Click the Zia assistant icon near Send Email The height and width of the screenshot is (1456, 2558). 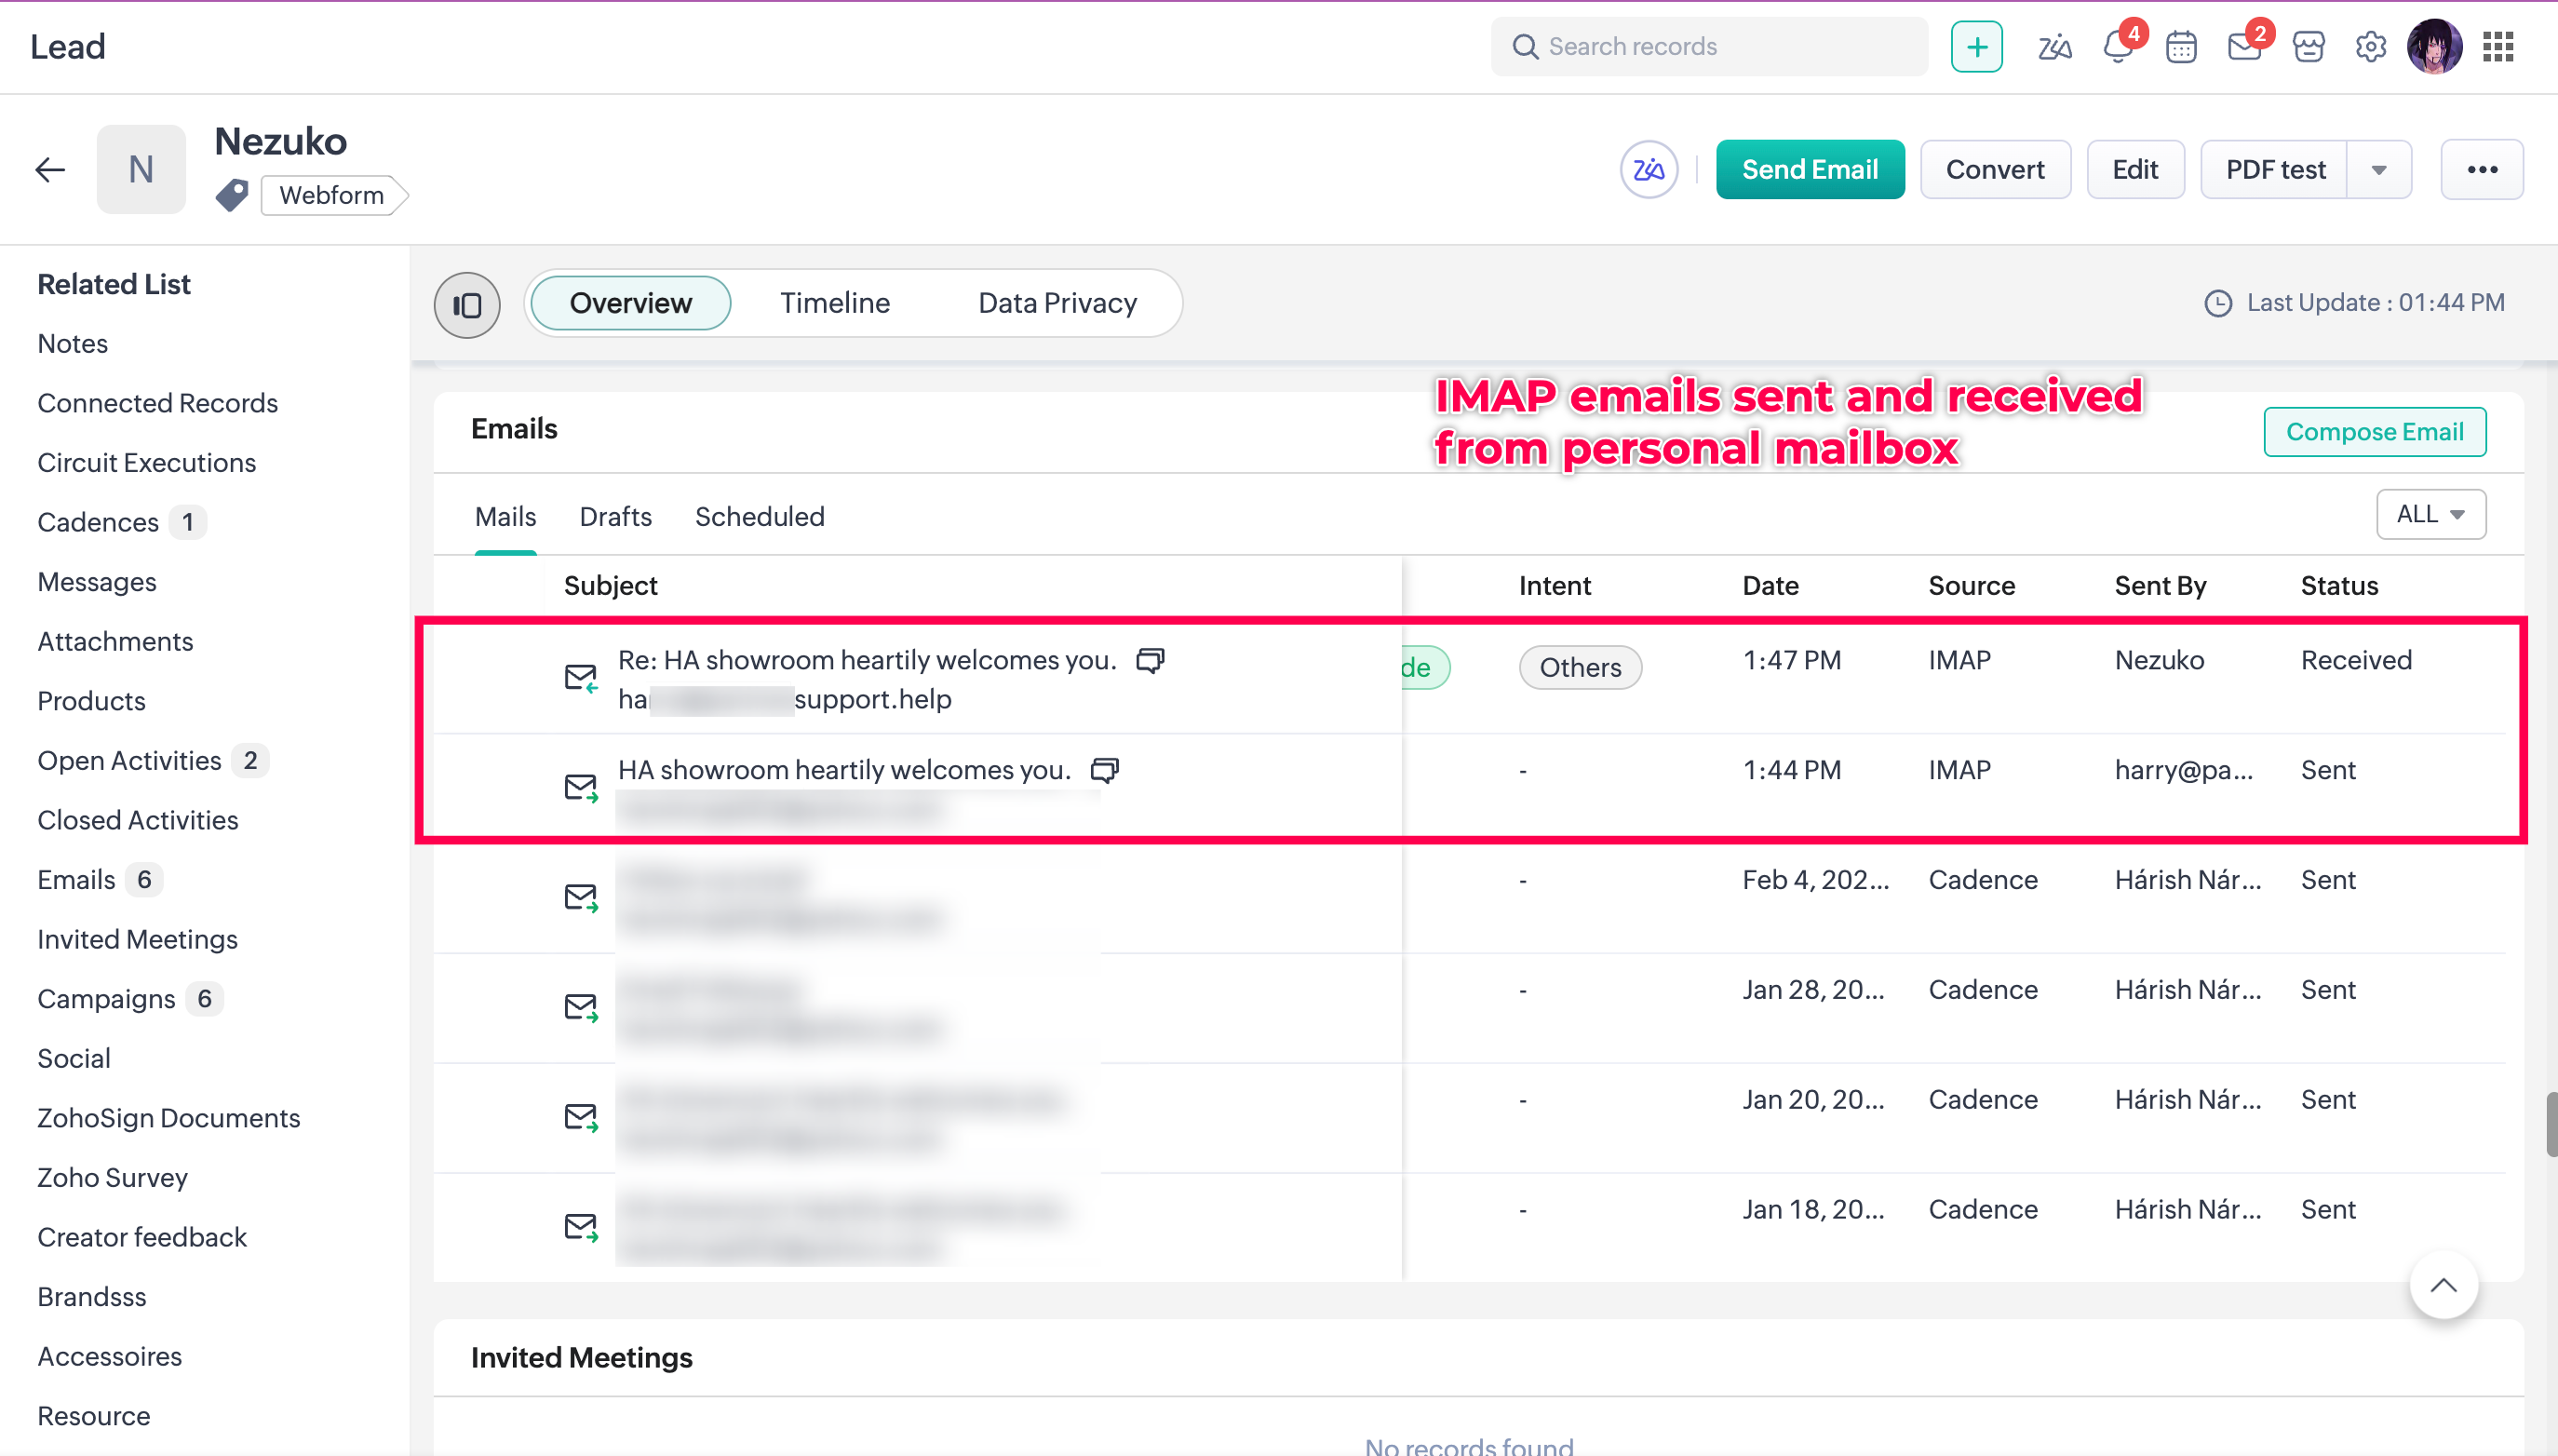tap(1649, 170)
